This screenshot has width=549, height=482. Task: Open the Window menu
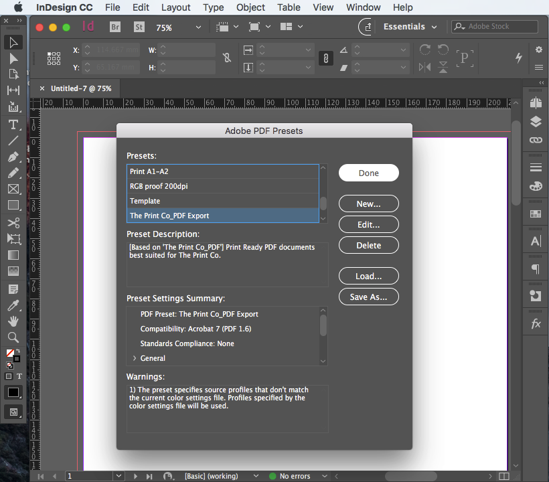pyautogui.click(x=363, y=7)
